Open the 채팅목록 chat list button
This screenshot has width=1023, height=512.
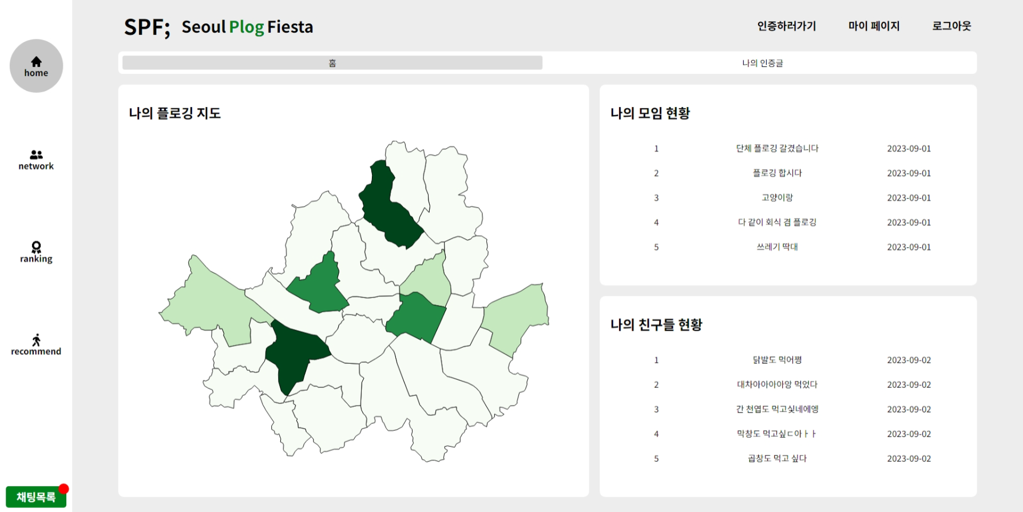pyautogui.click(x=36, y=497)
